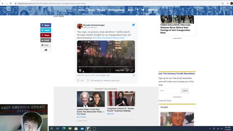
Task: Open the #Seattle hashtag link
Action: pos(97,38)
